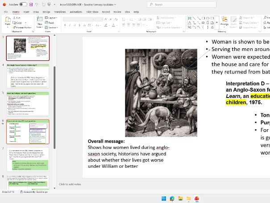Activate the Format Painter brush
This screenshot has height=203, width=270.
(22, 27)
